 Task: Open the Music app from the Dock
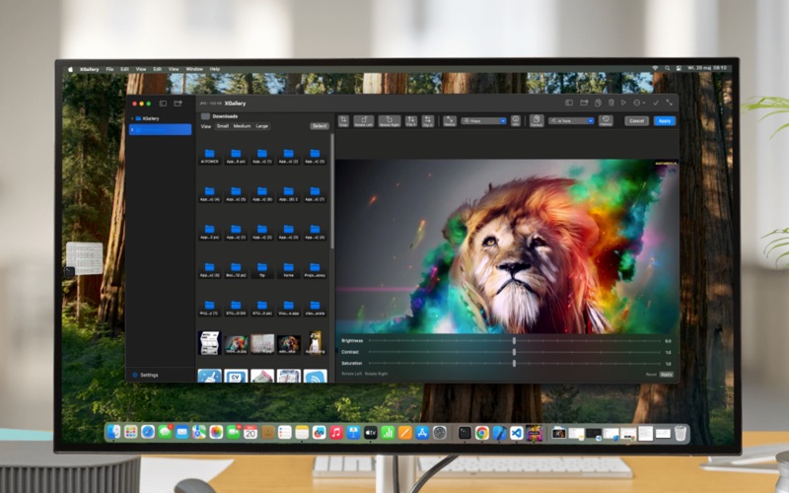(x=336, y=433)
